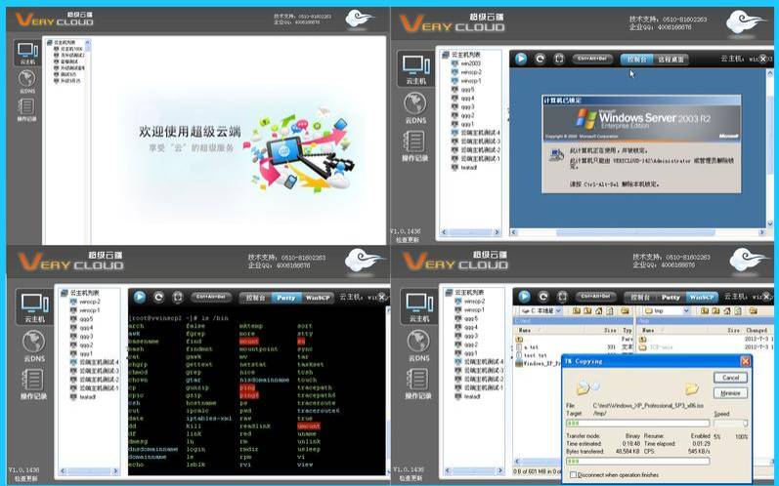Viewport: 779px width, 486px height.
Task: Send Ctrl+Alt+Del to the Windows Server console
Action: pyautogui.click(x=592, y=59)
